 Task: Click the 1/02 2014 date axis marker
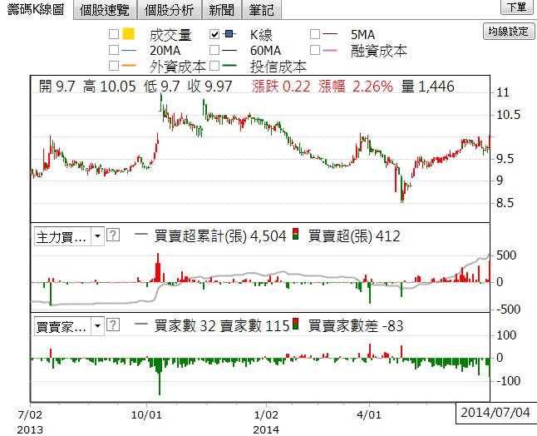266,422
